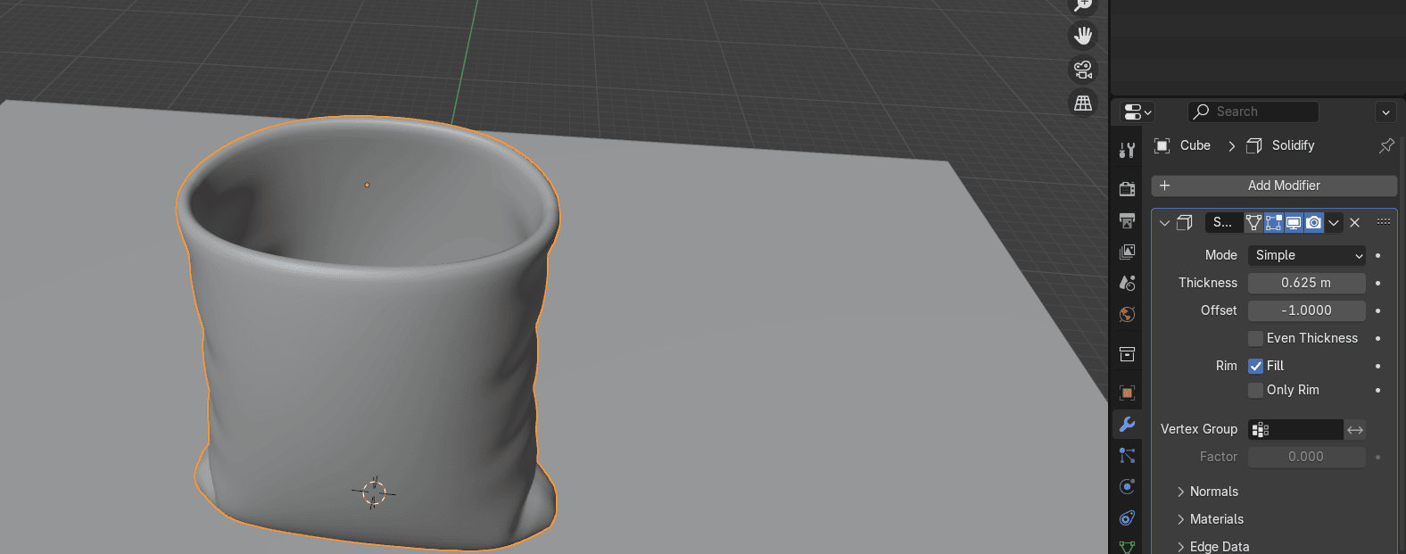Screen dimensions: 1406x554
Task: Open the World properties tab
Action: point(1128,314)
